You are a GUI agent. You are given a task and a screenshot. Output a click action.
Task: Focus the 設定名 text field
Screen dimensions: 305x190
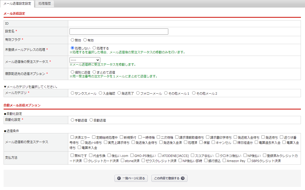pyautogui.click(x=119, y=32)
